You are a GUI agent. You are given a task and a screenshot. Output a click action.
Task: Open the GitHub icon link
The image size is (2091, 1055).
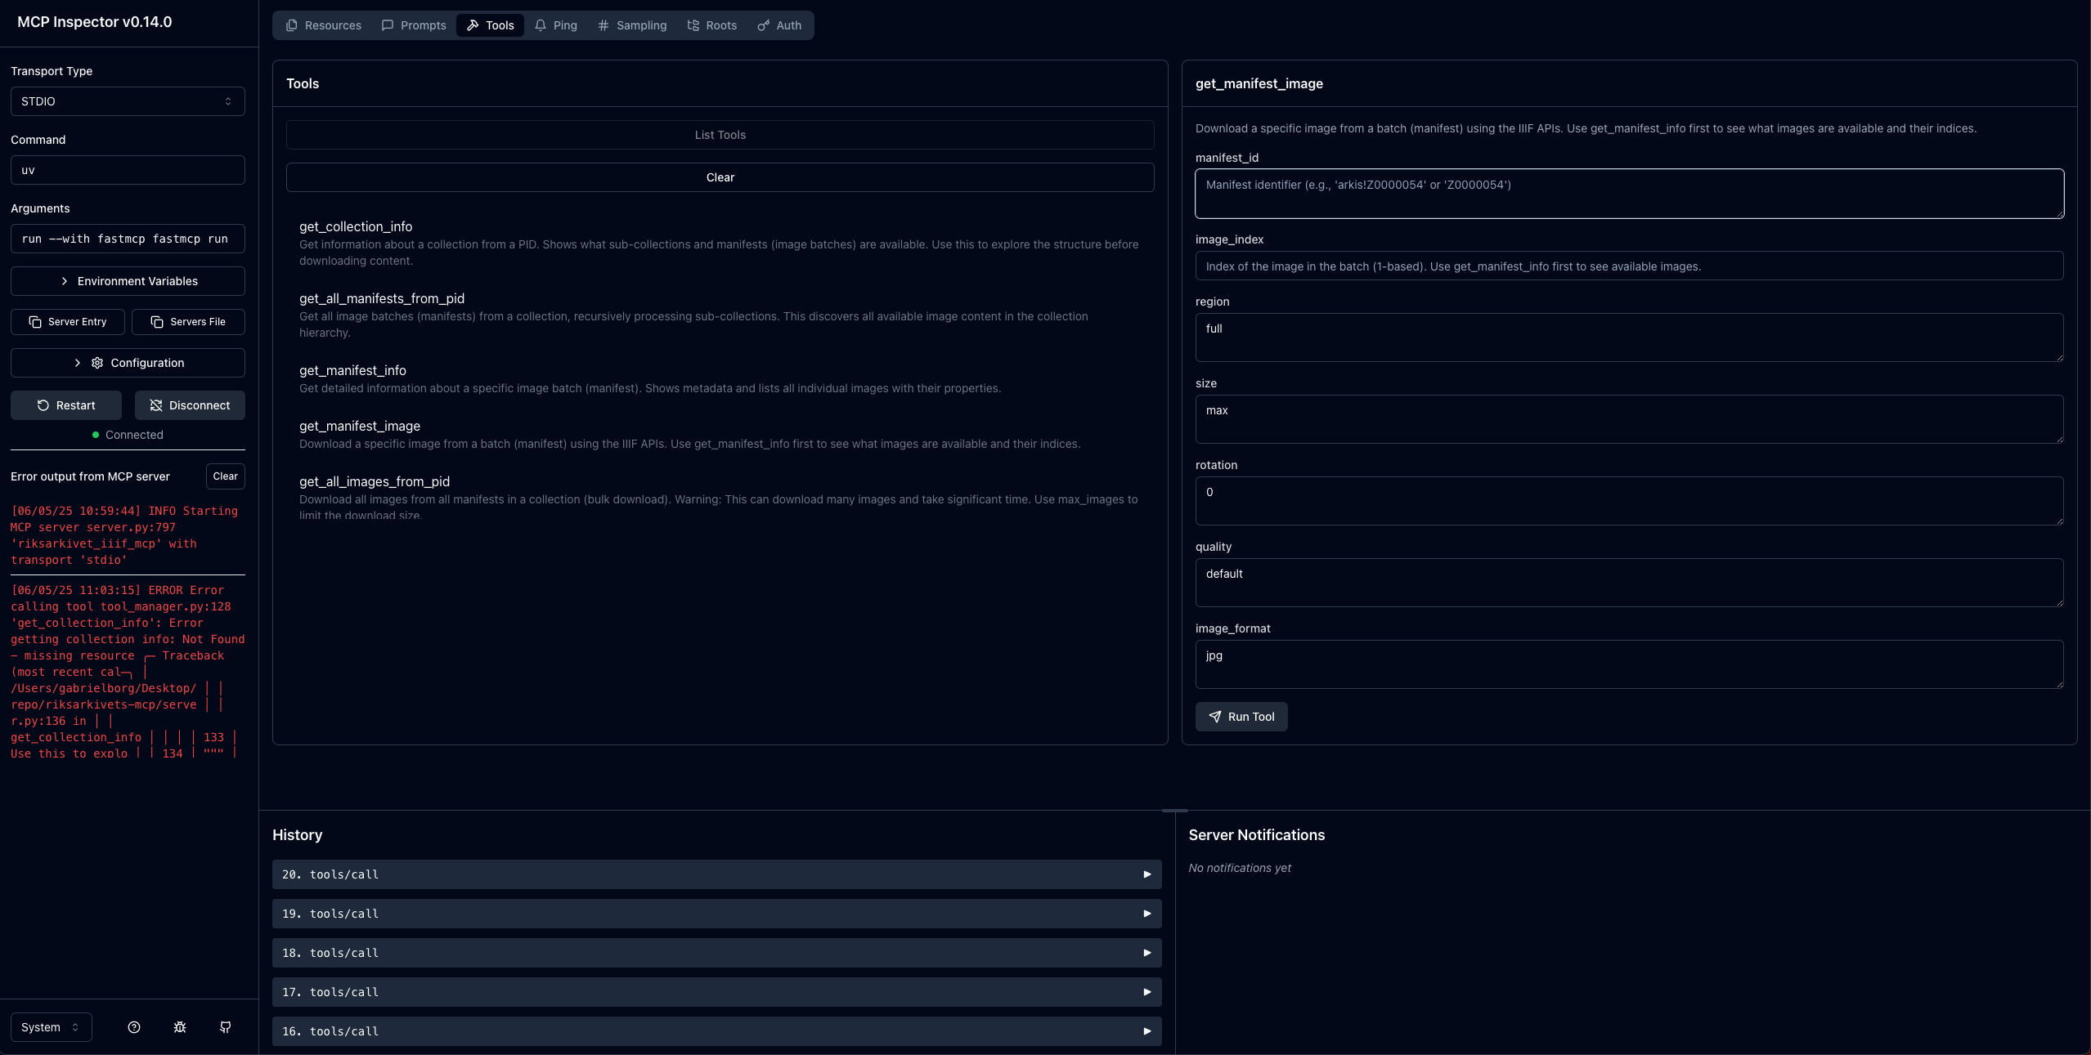(226, 1027)
